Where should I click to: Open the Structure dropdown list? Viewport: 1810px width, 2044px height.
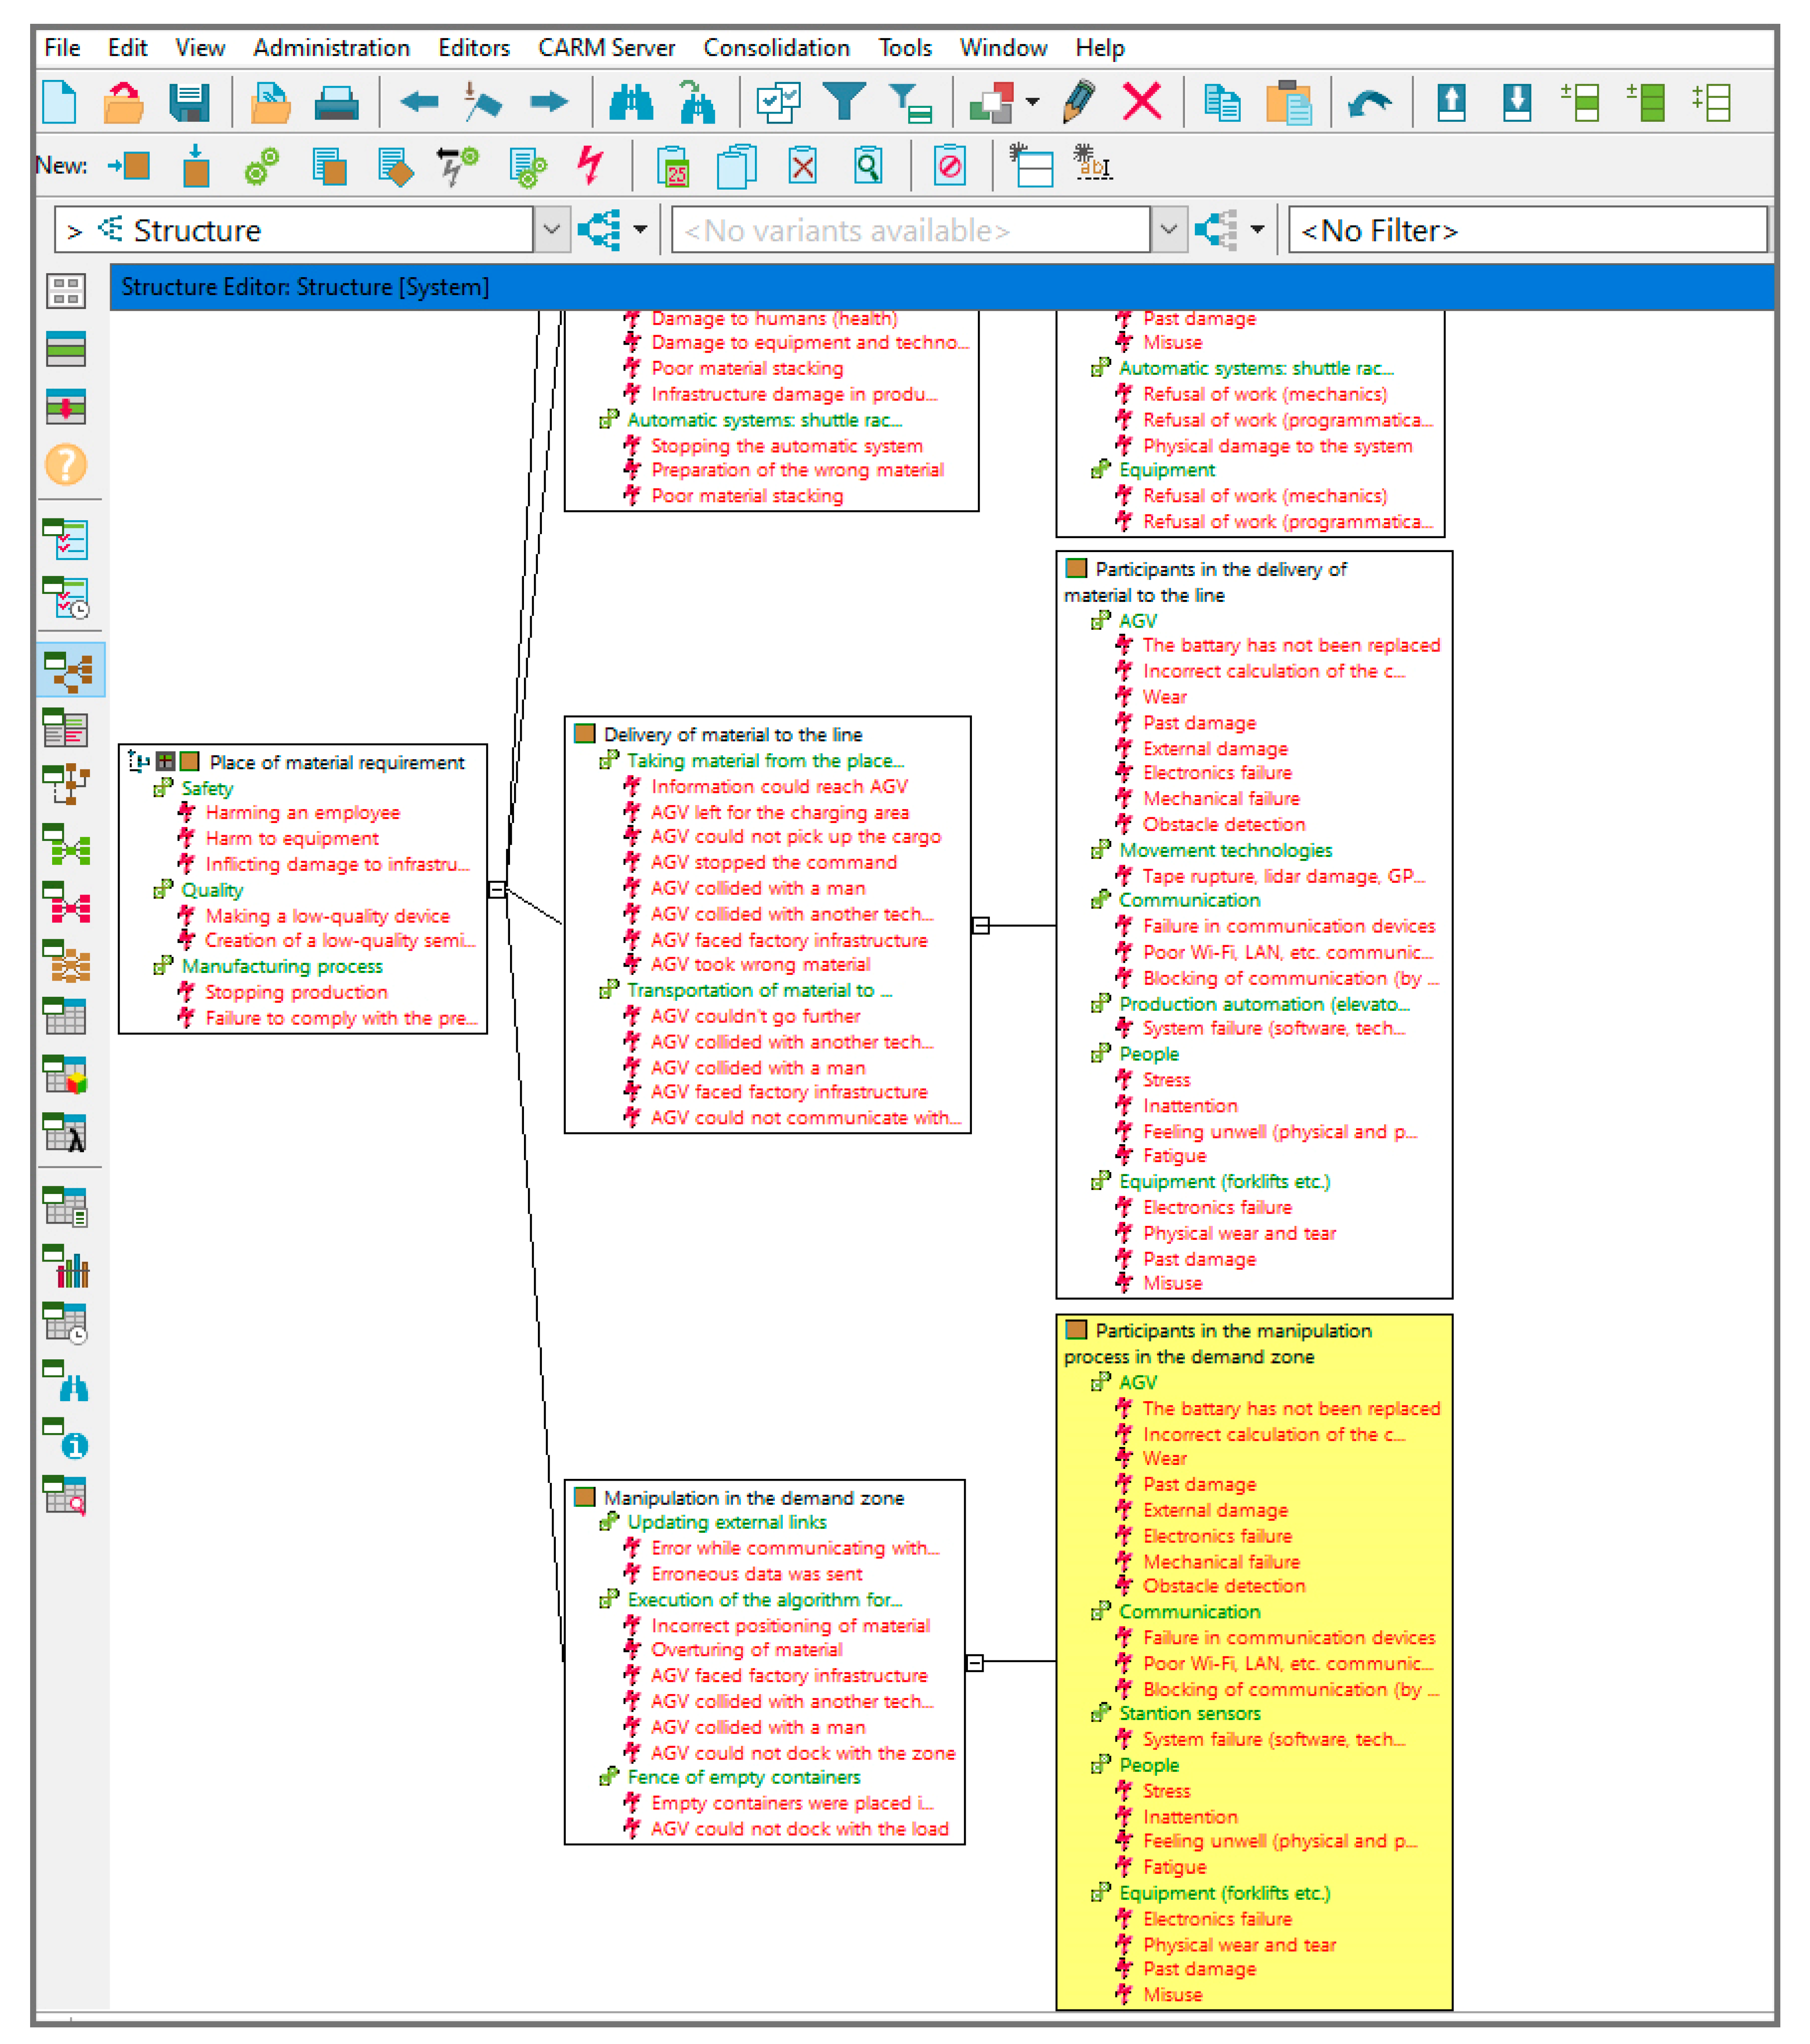point(551,230)
